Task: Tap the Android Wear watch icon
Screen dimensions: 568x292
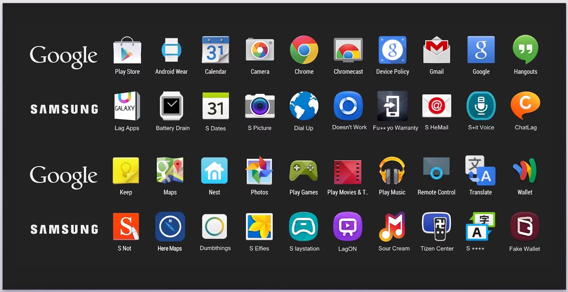Action: coord(171,50)
